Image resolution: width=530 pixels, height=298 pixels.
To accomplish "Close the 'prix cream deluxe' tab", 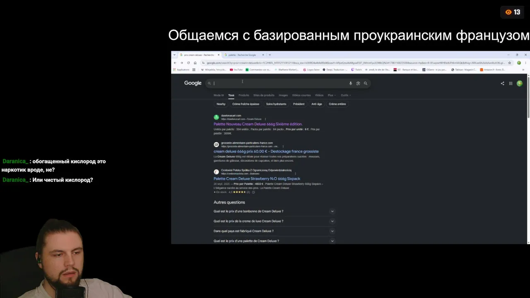I will 219,55.
